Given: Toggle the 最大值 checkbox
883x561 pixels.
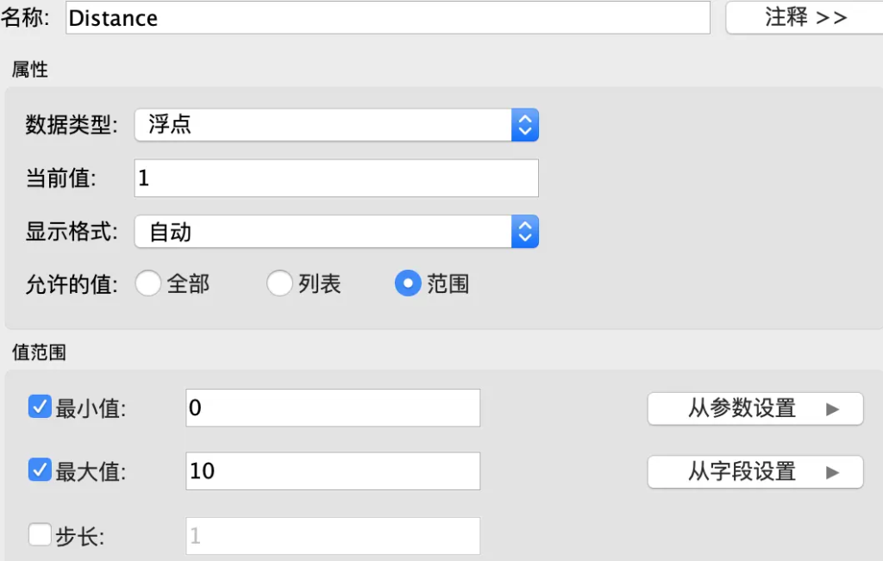Looking at the screenshot, I should 40,471.
